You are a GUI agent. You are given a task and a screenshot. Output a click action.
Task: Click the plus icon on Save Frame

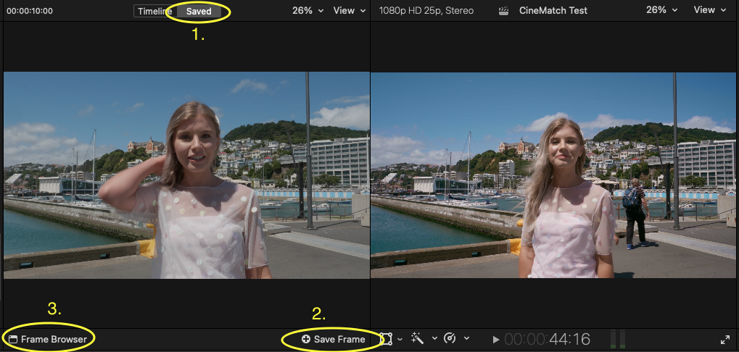[306, 339]
